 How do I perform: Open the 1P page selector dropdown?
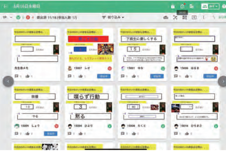point(7,17)
